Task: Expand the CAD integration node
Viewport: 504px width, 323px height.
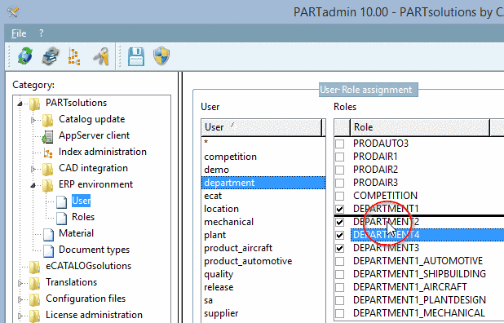Action: coord(33,169)
